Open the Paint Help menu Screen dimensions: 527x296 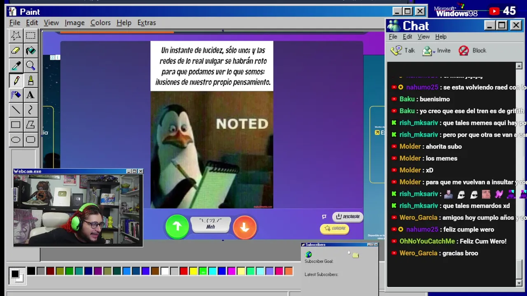[x=124, y=23]
